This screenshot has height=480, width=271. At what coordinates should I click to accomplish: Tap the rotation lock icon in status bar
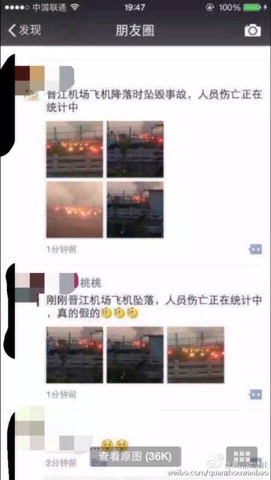point(210,7)
